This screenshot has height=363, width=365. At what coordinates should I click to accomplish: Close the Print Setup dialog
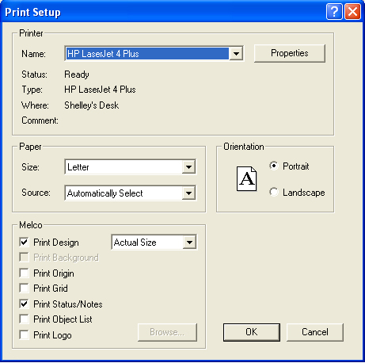tap(352, 12)
